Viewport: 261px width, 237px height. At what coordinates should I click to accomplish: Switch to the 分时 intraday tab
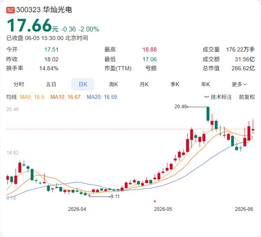click(x=19, y=84)
